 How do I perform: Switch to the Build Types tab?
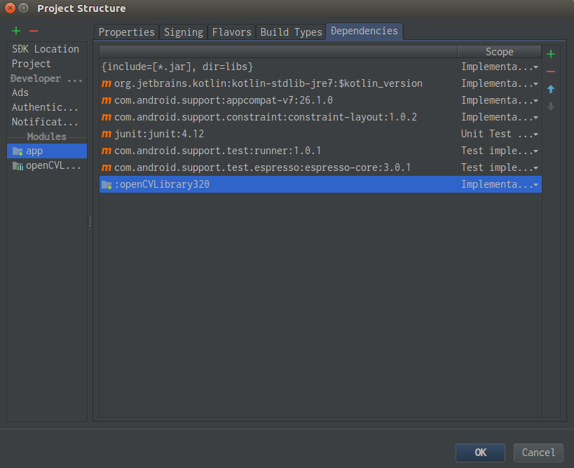(291, 32)
